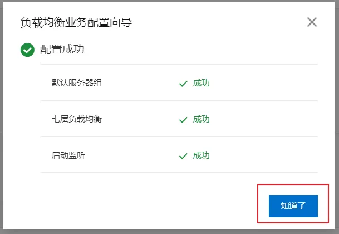Screen dimensions: 339x234
Task: Click the divider line under 配置成功 heading
Action: pyautogui.click(x=179, y=65)
